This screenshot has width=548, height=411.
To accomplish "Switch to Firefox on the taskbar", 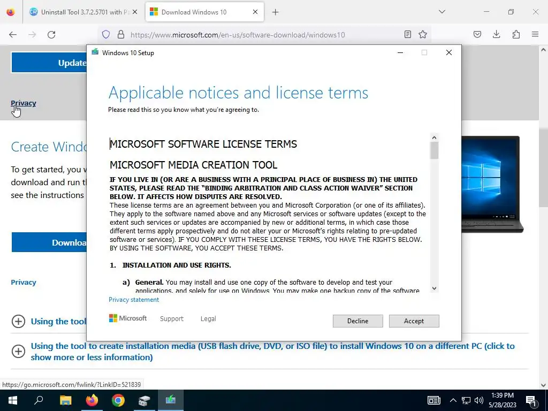I will pos(92,400).
